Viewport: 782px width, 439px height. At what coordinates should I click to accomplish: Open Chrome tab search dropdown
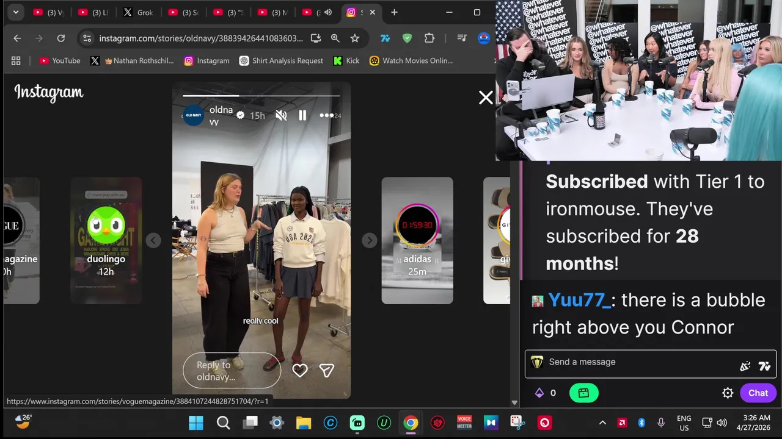pyautogui.click(x=15, y=12)
